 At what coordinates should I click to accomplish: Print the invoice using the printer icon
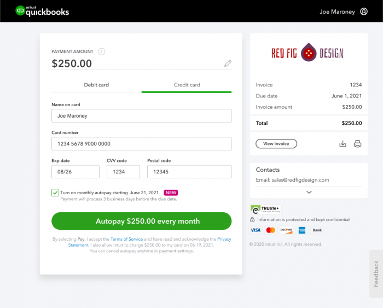(x=357, y=144)
